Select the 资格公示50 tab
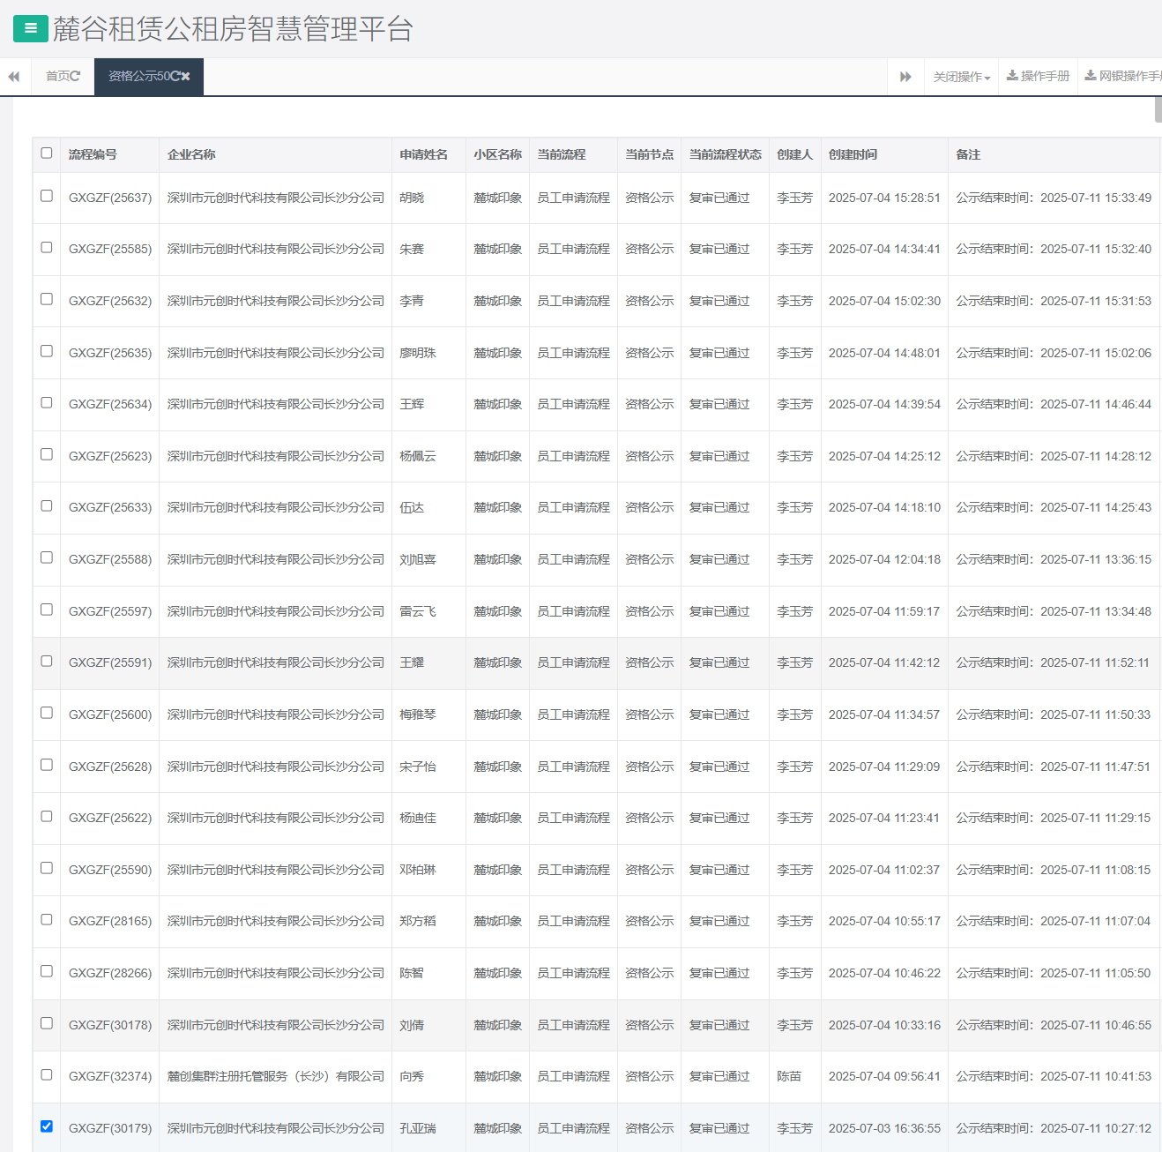The height and width of the screenshot is (1152, 1162). point(141,76)
